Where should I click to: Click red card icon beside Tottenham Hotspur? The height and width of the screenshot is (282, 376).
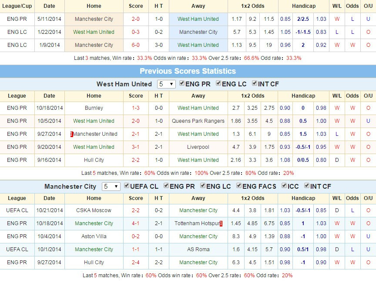(x=221, y=224)
